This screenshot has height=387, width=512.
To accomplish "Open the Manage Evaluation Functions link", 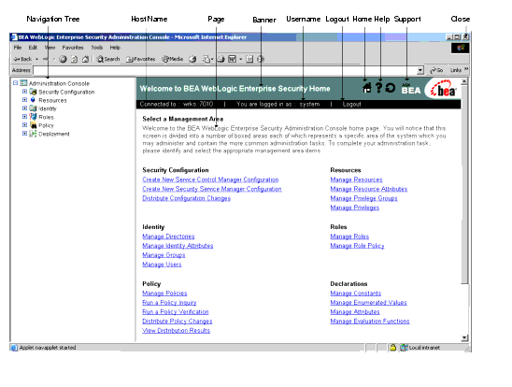I will pos(370,322).
